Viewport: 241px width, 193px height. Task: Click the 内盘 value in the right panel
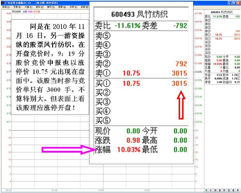239,71
